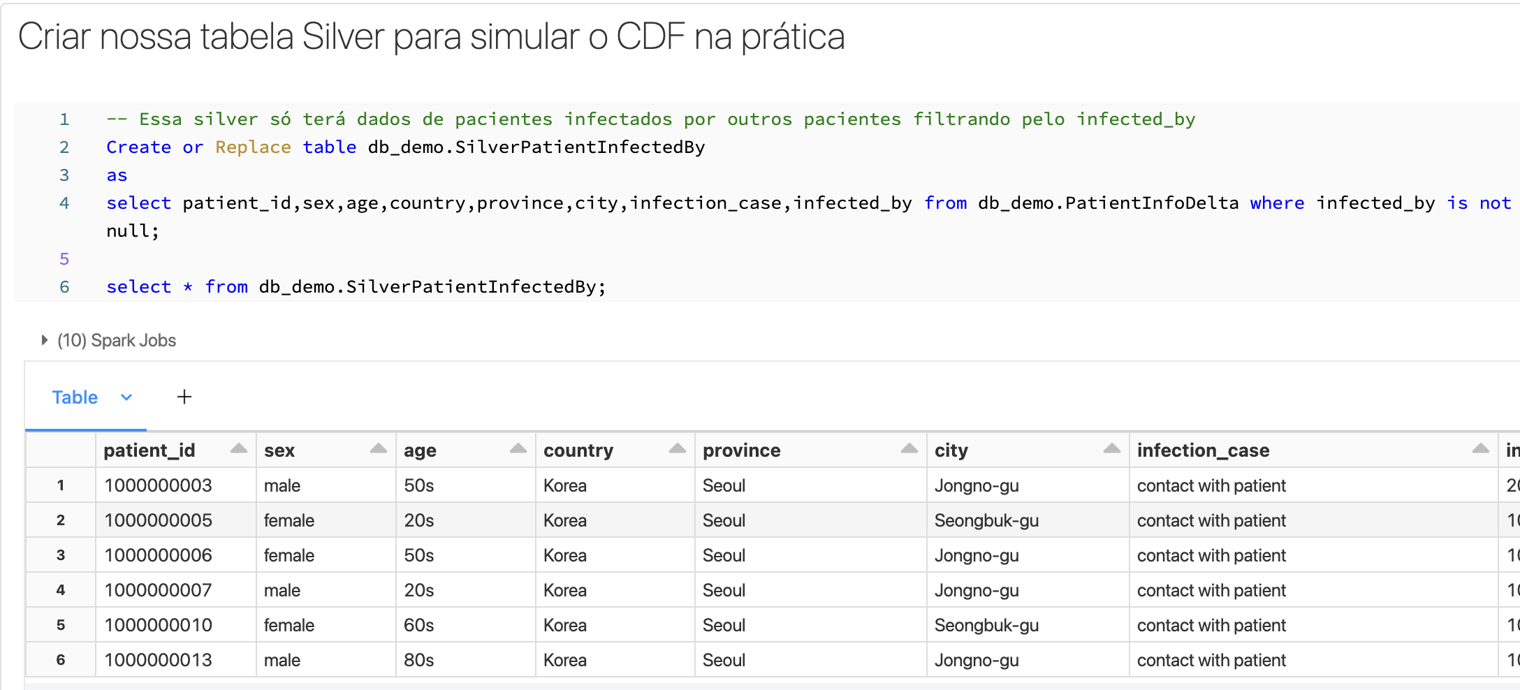Expand the (10) Spark Jobs disclosure triangle
The width and height of the screenshot is (1520, 690).
(x=45, y=340)
